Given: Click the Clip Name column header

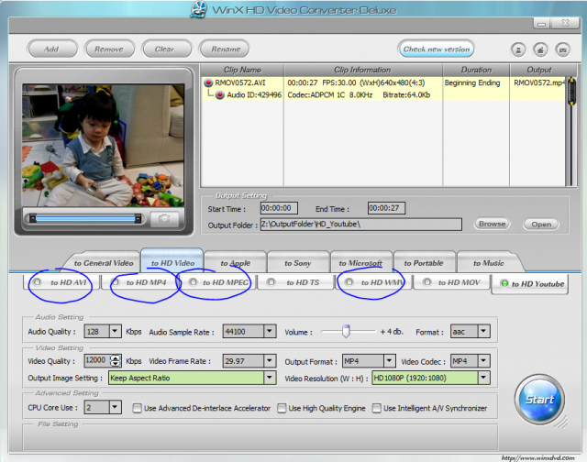Looking at the screenshot, I should (x=242, y=70).
